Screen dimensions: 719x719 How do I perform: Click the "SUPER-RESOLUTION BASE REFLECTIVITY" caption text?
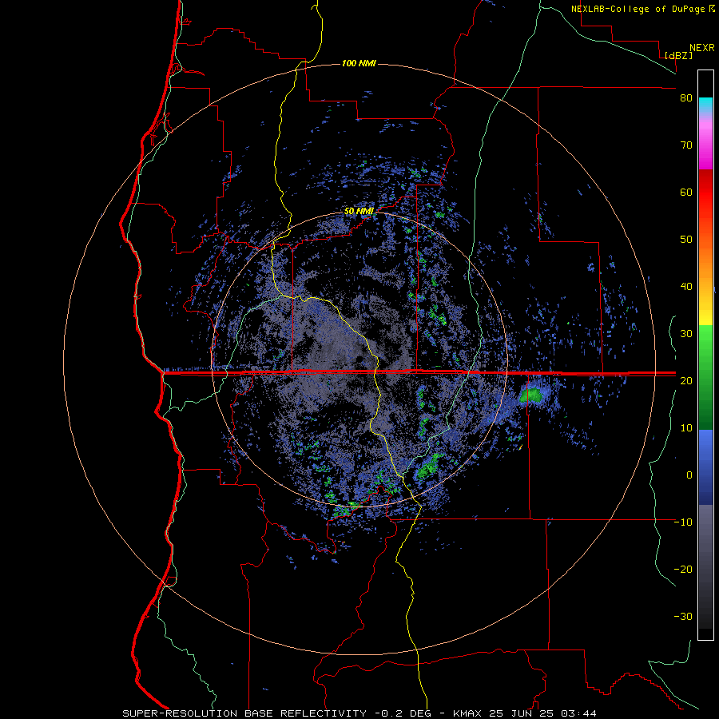pos(244,713)
